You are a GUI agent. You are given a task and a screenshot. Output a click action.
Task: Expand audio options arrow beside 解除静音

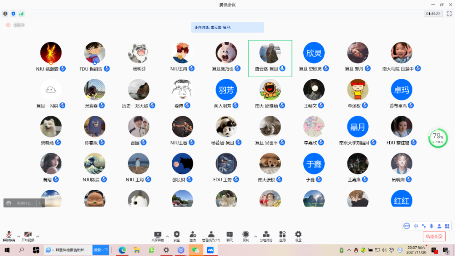point(18,236)
